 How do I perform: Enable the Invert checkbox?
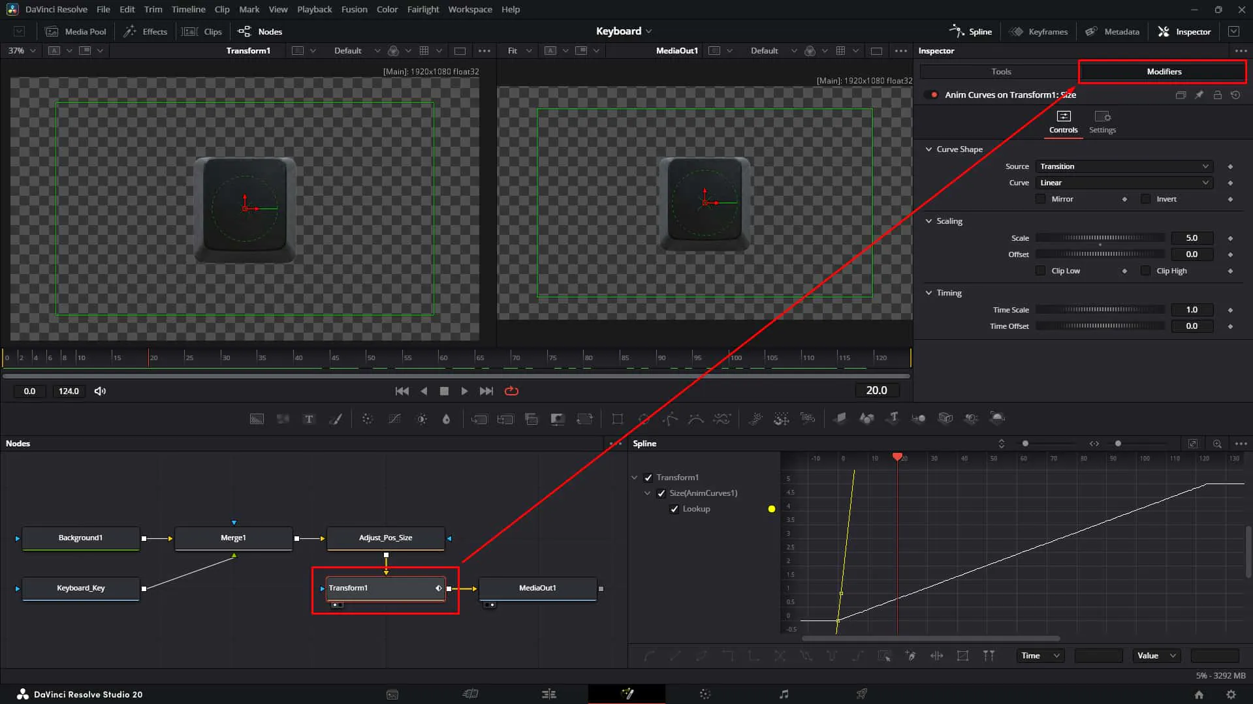[x=1145, y=199]
